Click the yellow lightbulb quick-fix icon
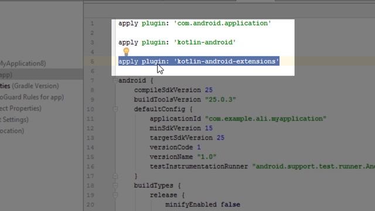This screenshot has width=375, height=211. [x=126, y=52]
